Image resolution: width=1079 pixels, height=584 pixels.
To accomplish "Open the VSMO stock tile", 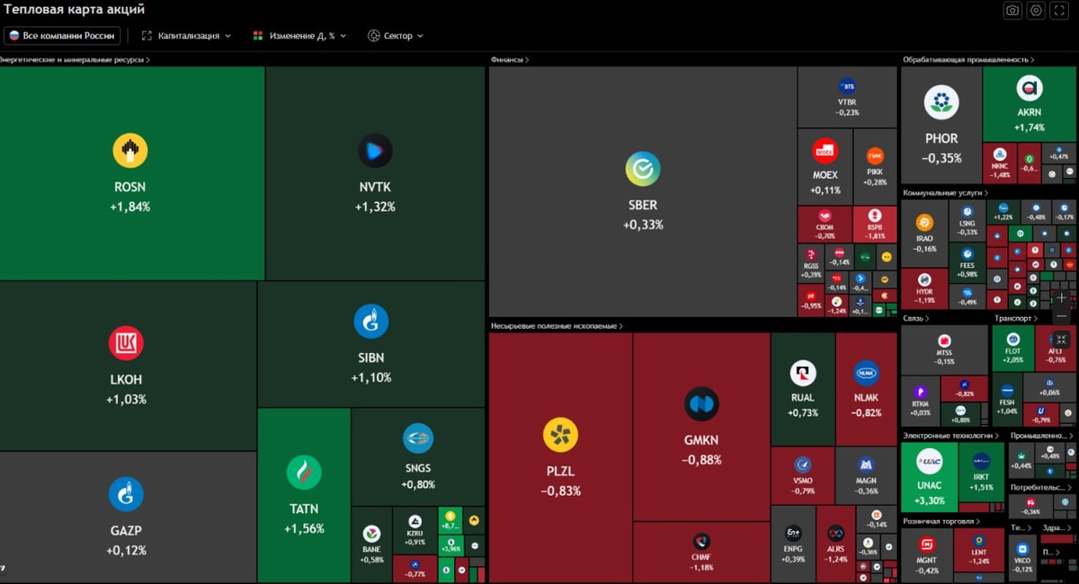I will click(x=803, y=475).
